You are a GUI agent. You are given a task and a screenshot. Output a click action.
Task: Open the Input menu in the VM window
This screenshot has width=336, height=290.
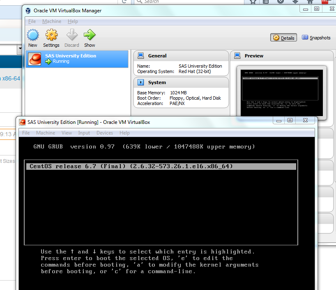click(84, 133)
